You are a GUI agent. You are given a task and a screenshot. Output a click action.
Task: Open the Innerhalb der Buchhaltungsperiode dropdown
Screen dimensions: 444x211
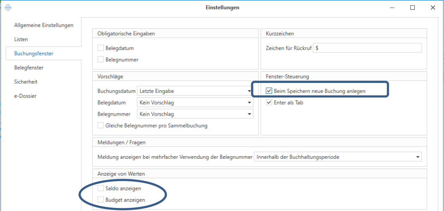pyautogui.click(x=337, y=157)
